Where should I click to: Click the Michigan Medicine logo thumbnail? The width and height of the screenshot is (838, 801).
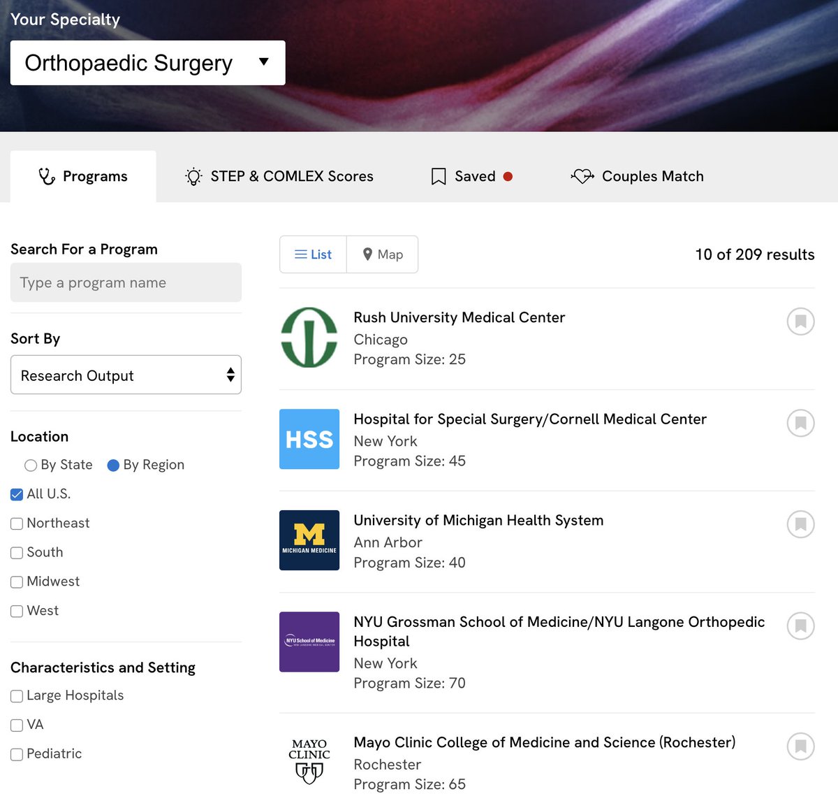pyautogui.click(x=309, y=540)
